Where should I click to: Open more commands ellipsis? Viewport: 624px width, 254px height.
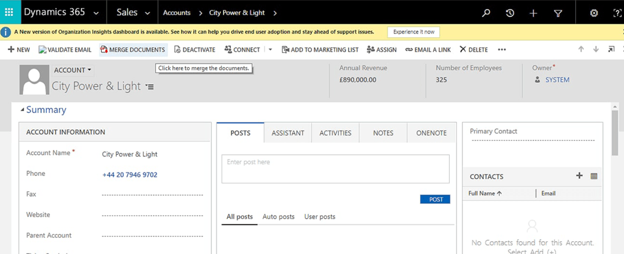tap(502, 50)
